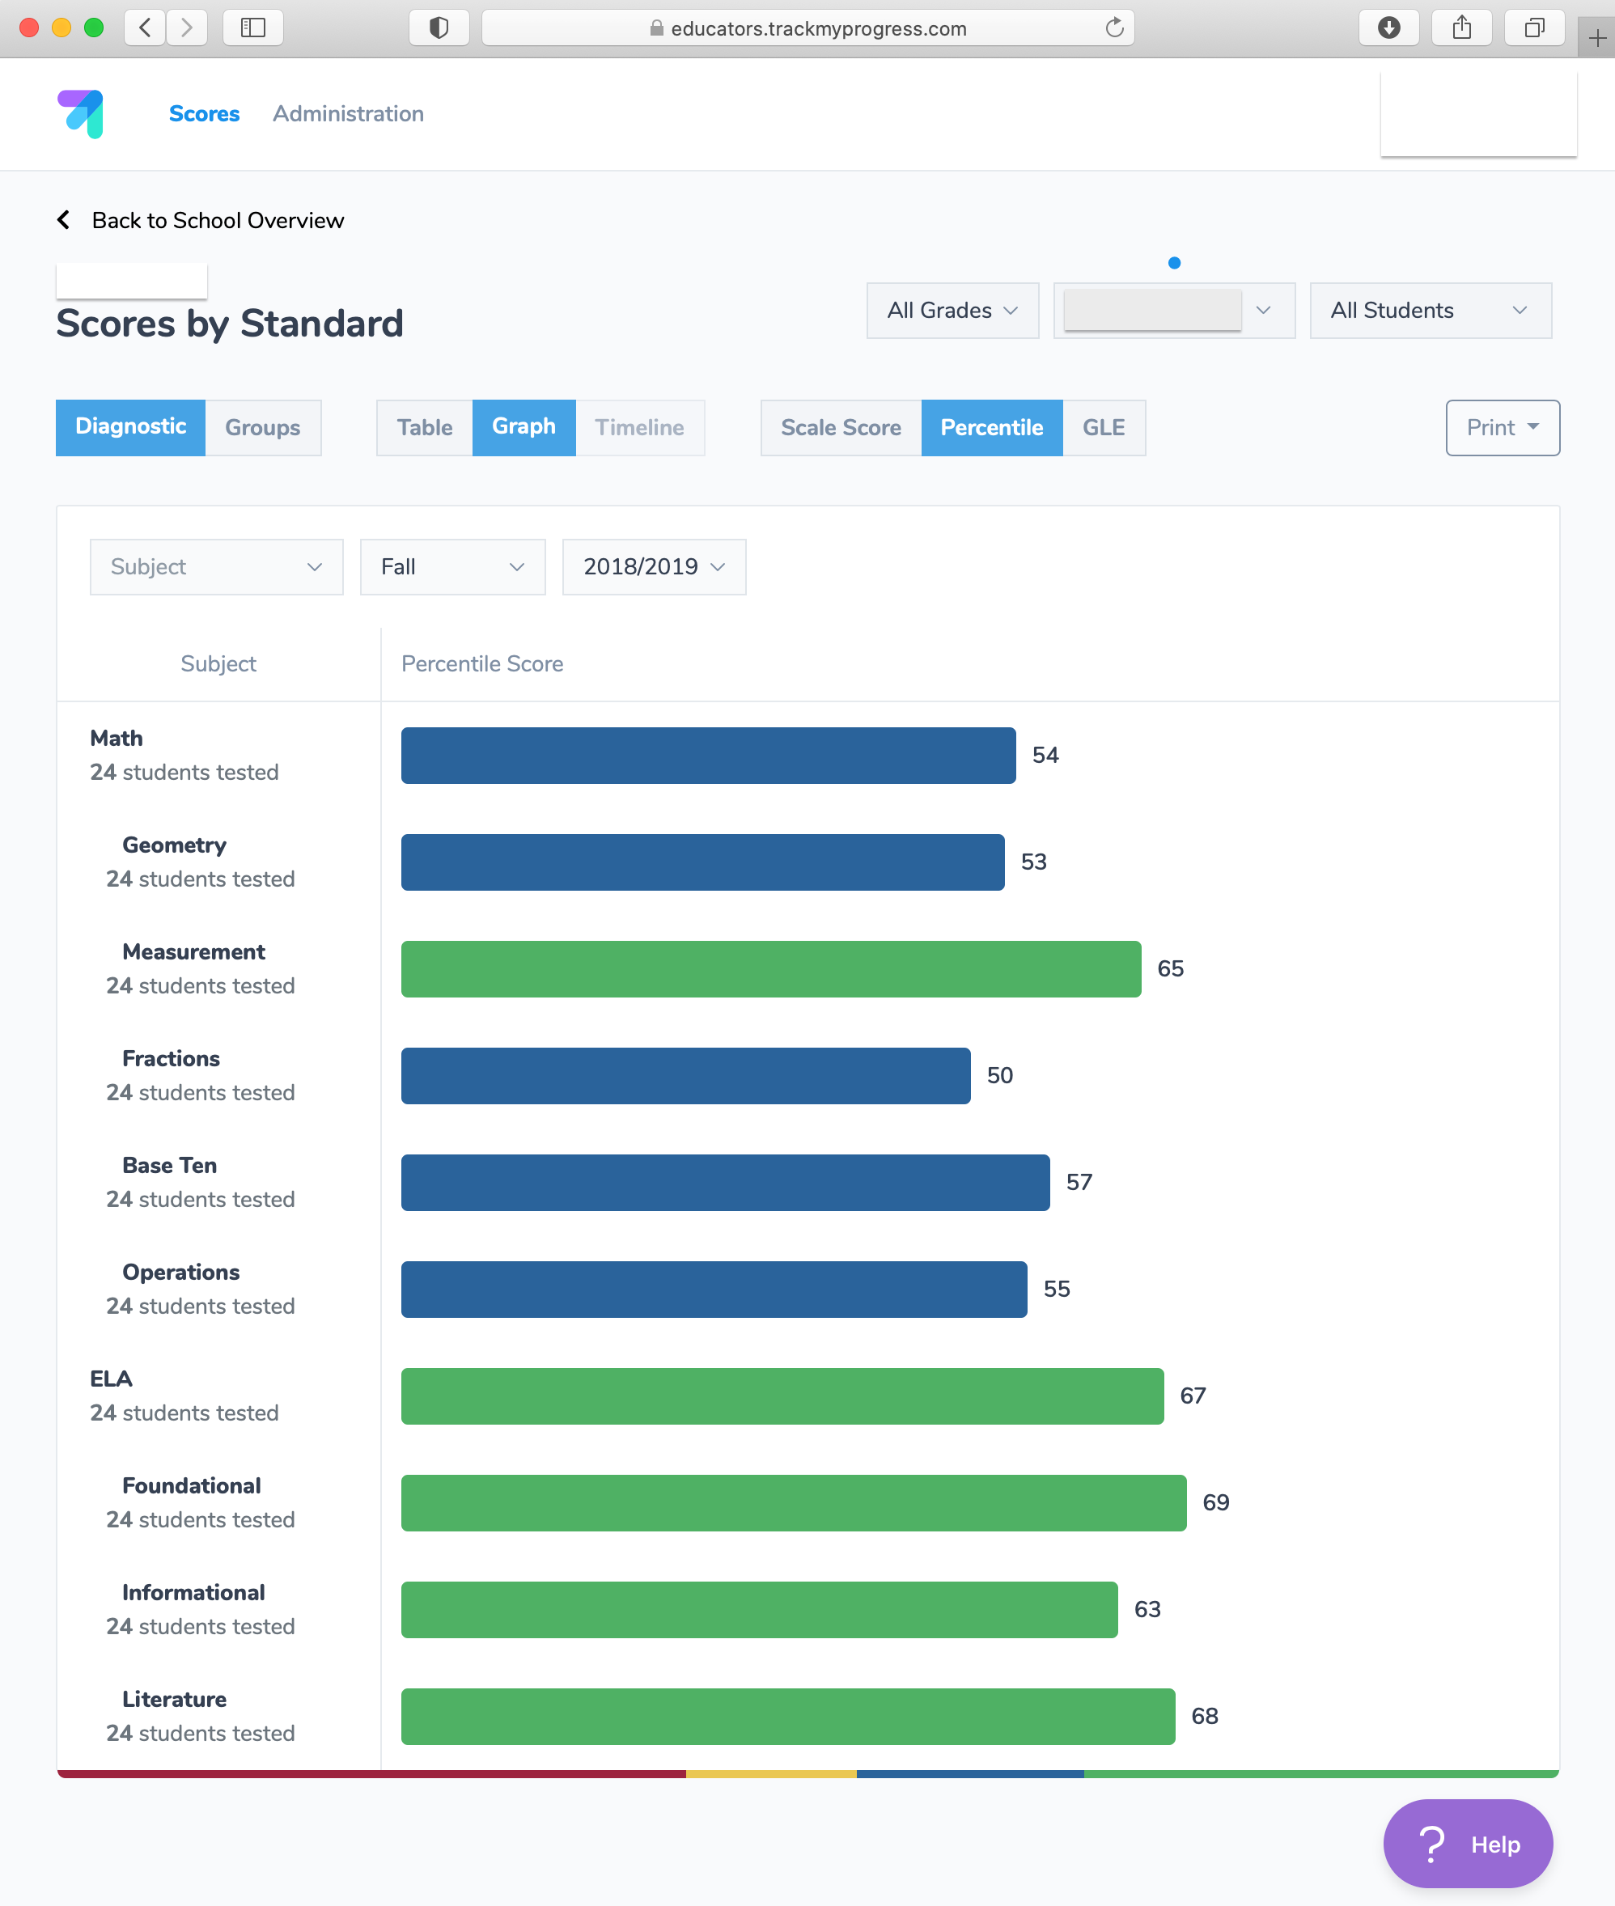Viewport: 1615px width, 1906px height.
Task: Select GLE score type
Action: (1102, 427)
